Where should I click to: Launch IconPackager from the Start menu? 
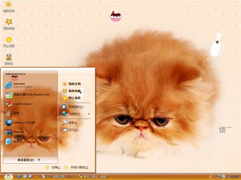point(19,104)
